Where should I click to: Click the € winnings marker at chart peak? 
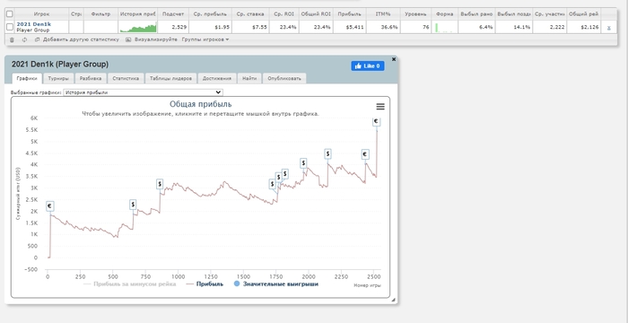[376, 121]
